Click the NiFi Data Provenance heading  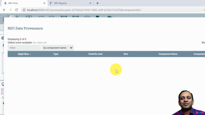[x=25, y=28]
